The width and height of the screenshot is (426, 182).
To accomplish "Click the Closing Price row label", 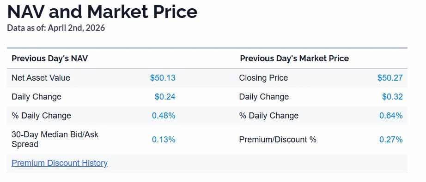I will coord(263,78).
